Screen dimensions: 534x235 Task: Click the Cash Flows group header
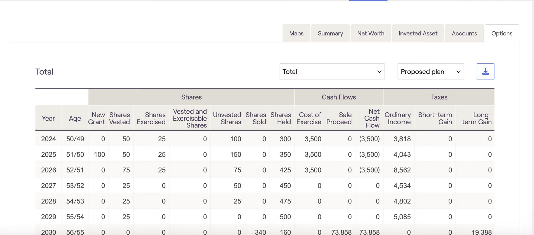click(339, 97)
